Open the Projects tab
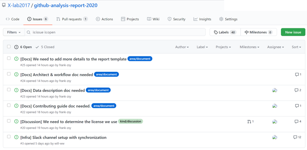Screen dimensions: 307x150 pyautogui.click(x=130, y=19)
